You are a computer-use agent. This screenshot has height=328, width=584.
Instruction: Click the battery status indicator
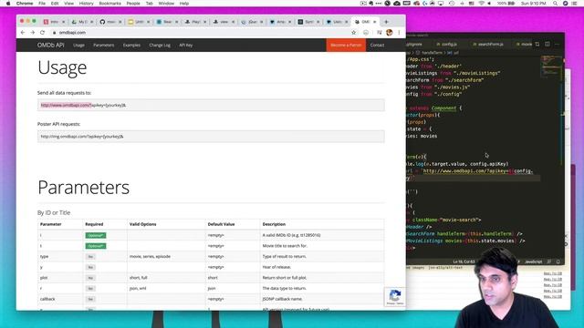coord(506,4)
